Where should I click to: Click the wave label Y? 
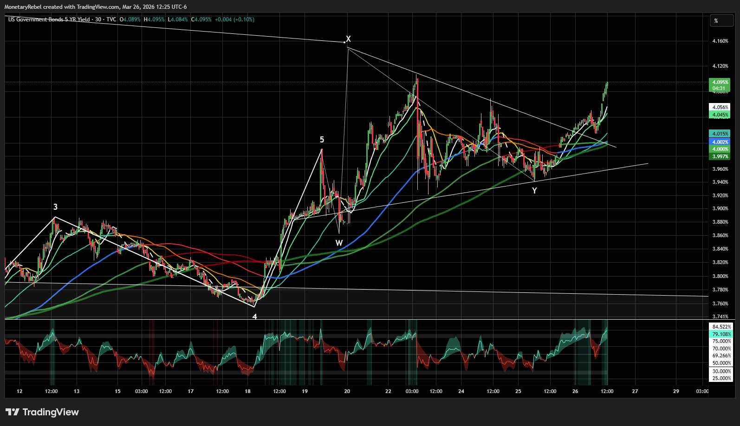click(x=534, y=191)
